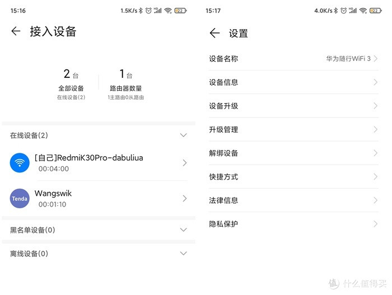Open 快捷方式 settings entry
The image size is (392, 295).
(x=224, y=176)
